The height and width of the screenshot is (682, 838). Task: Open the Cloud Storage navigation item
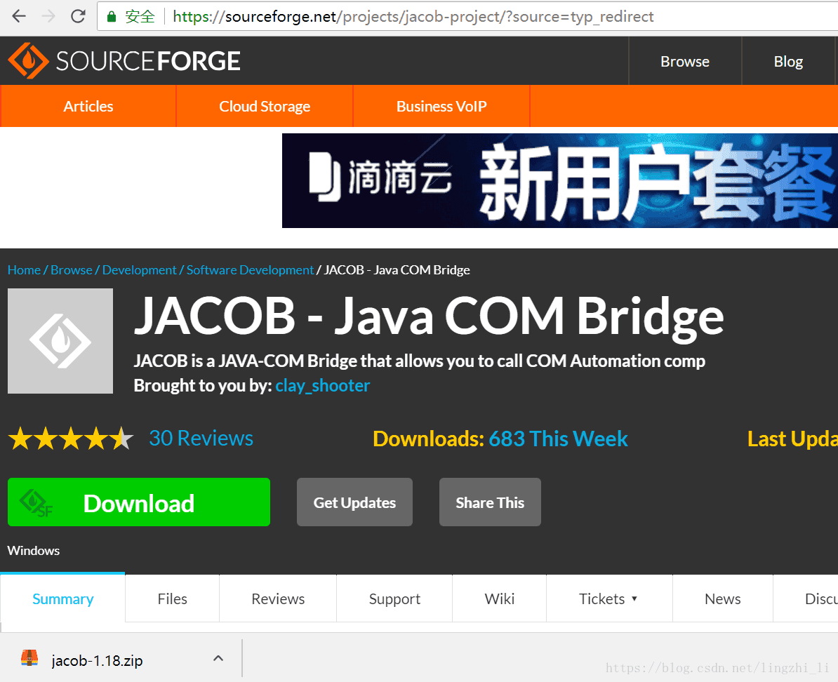pyautogui.click(x=265, y=107)
